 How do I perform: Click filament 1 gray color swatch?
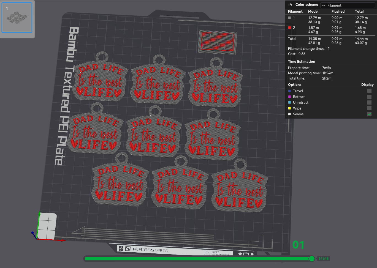coord(289,18)
